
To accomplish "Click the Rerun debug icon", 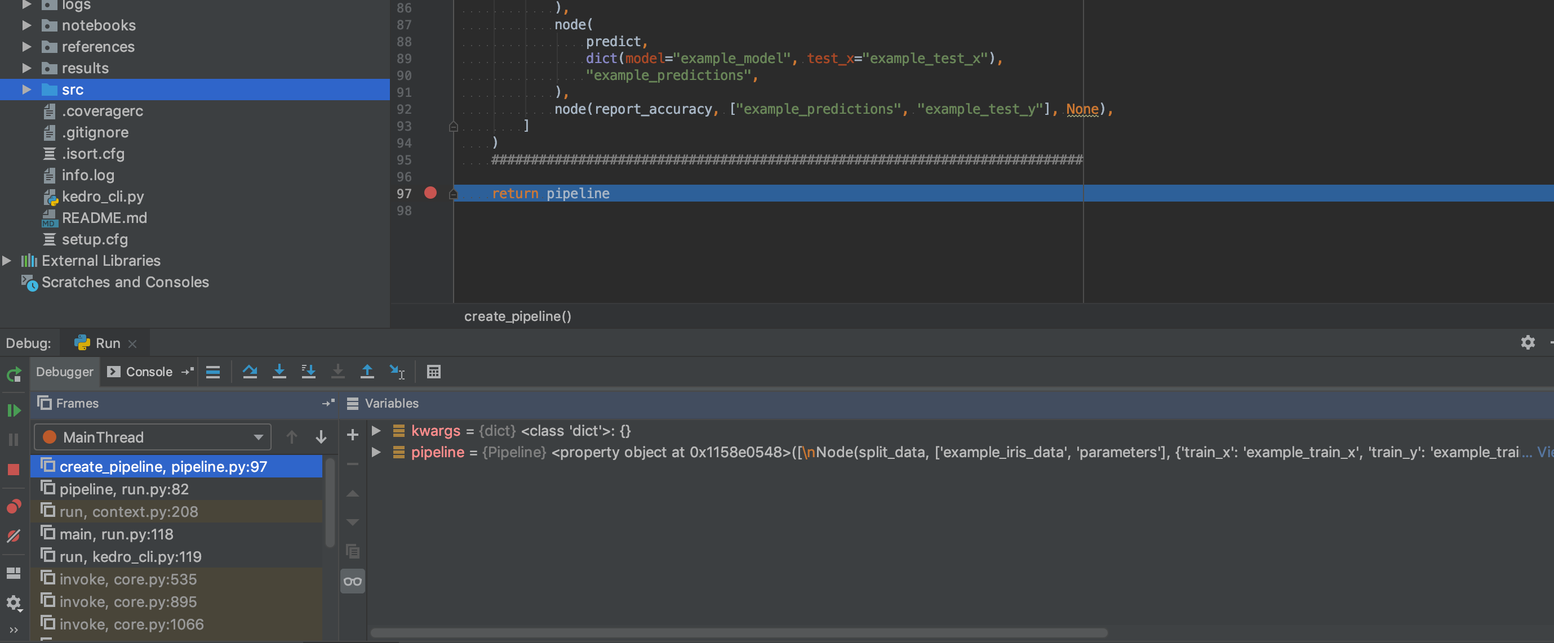I will (14, 374).
